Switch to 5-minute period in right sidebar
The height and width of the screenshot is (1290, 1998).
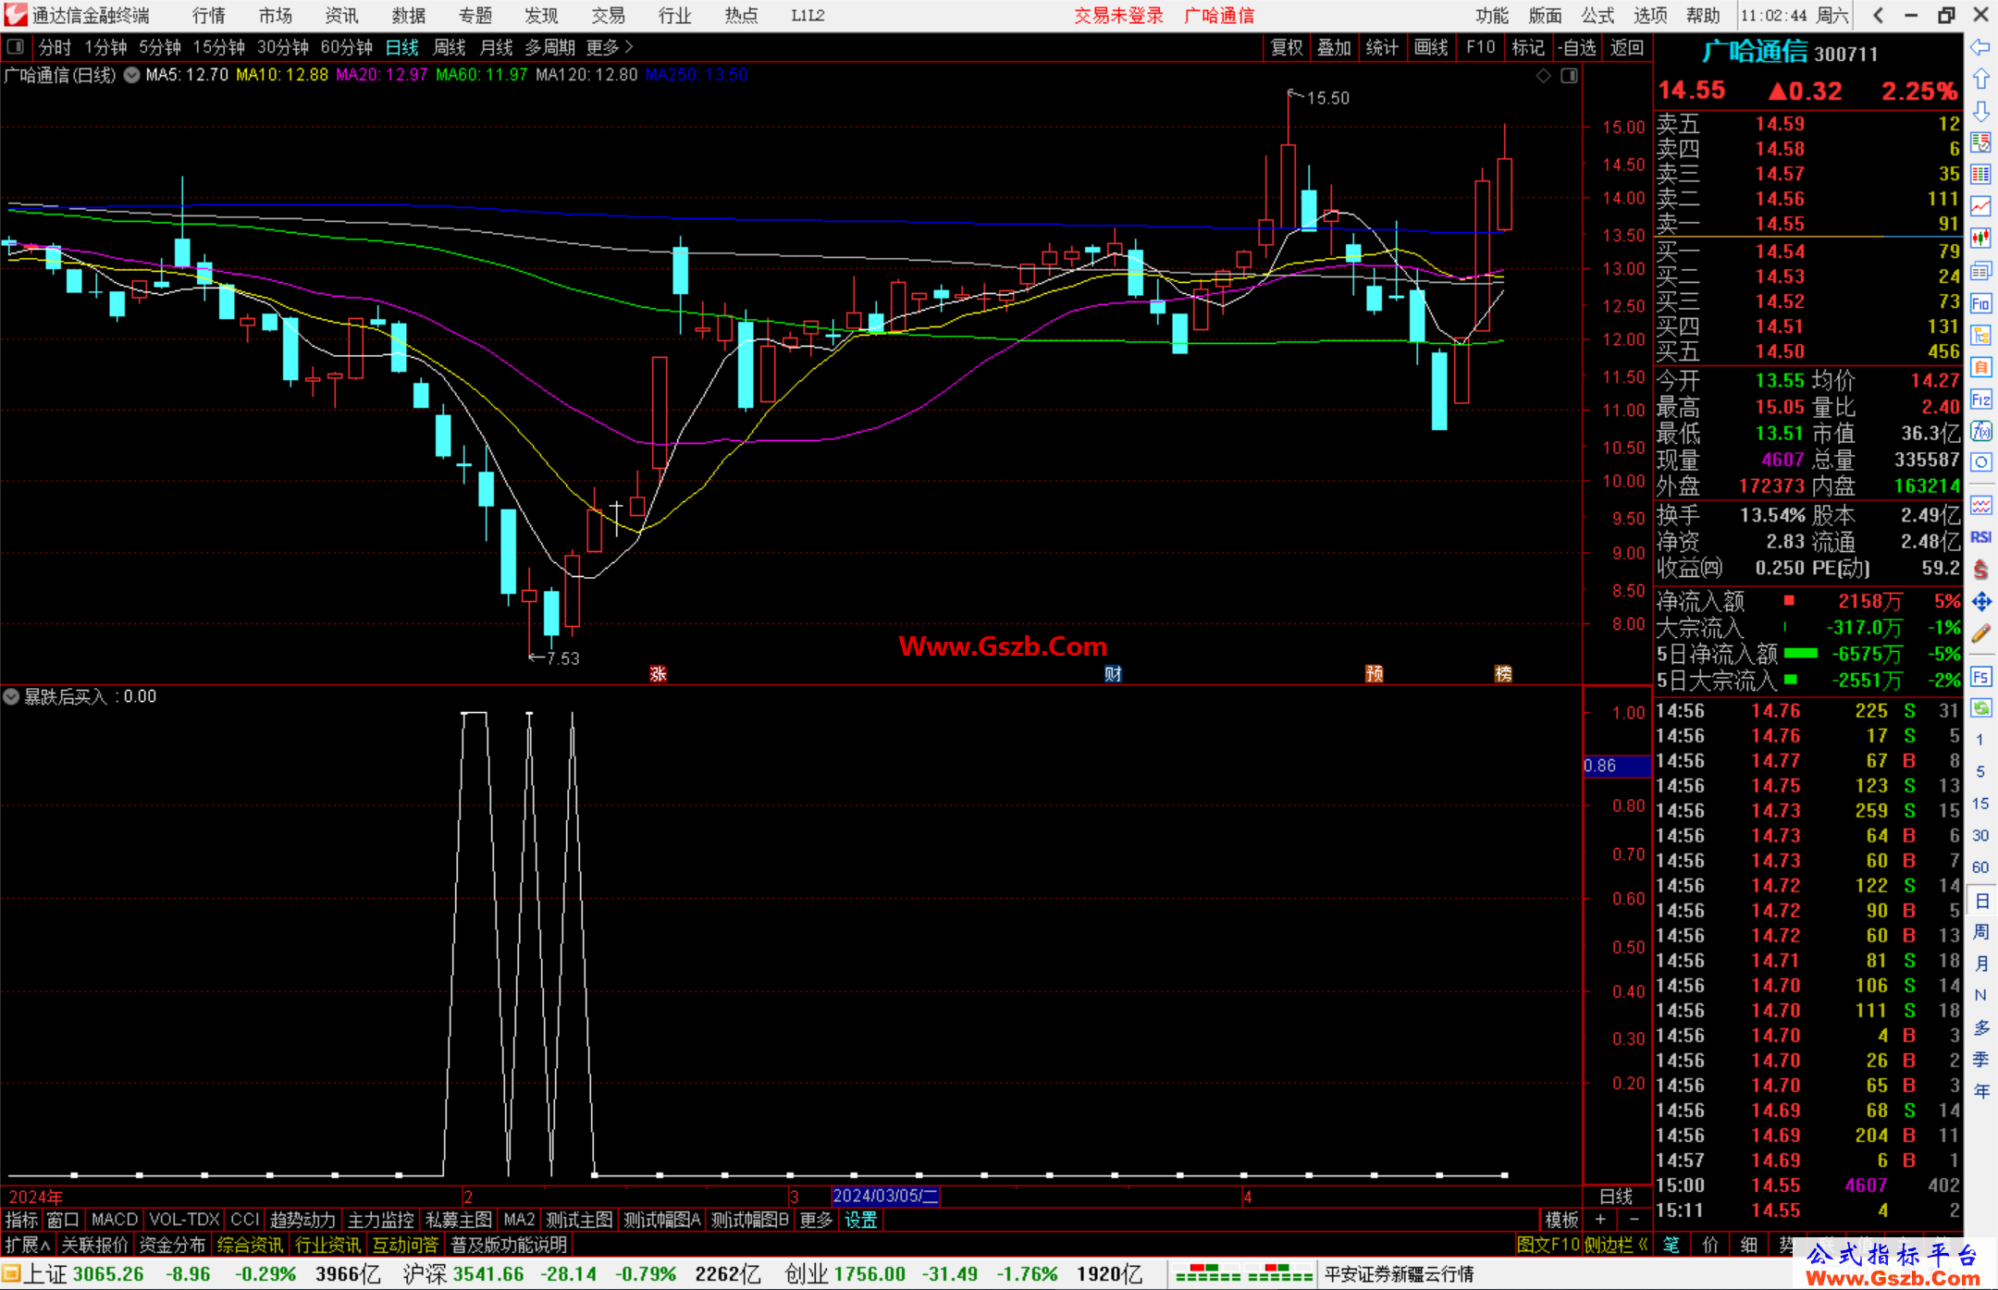1980,771
